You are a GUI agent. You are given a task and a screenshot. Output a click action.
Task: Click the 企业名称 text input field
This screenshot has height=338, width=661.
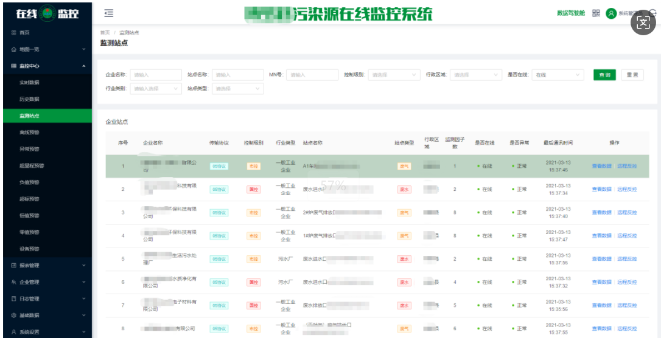(x=155, y=75)
